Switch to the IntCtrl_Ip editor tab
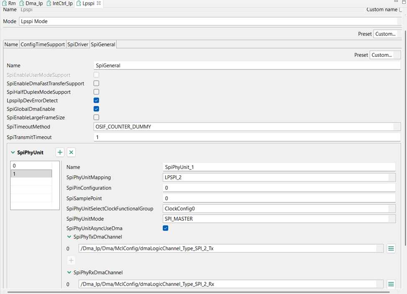This screenshot has height=294, width=407. (60, 3)
